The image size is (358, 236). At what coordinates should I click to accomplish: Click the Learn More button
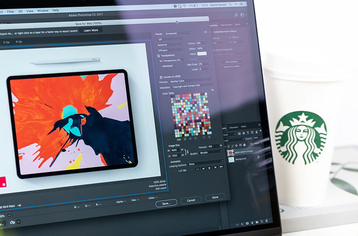[x=91, y=30]
